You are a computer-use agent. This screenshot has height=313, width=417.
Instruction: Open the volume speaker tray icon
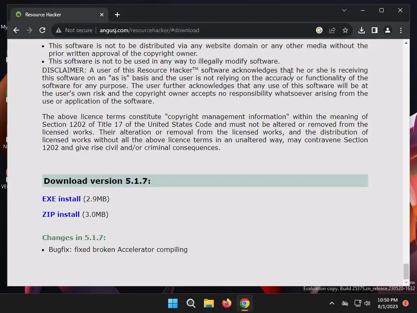coord(367,303)
